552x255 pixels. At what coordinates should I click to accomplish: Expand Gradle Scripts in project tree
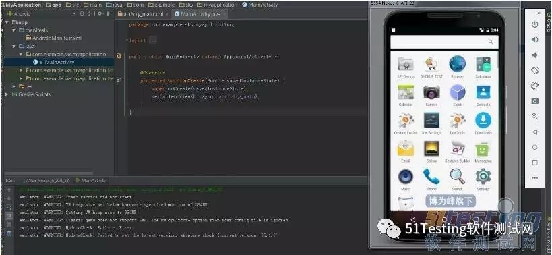tap(7, 94)
